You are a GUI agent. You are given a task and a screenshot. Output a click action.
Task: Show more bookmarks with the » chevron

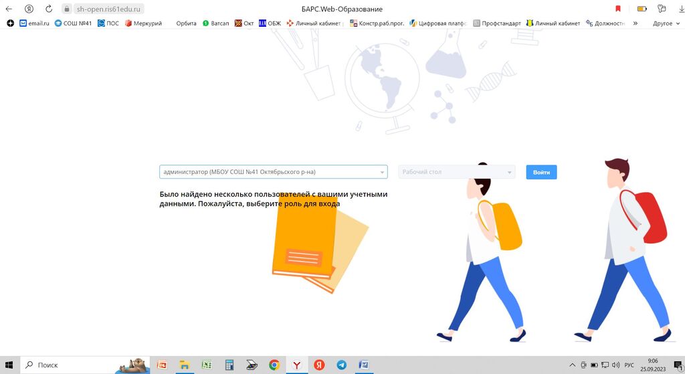tap(635, 23)
